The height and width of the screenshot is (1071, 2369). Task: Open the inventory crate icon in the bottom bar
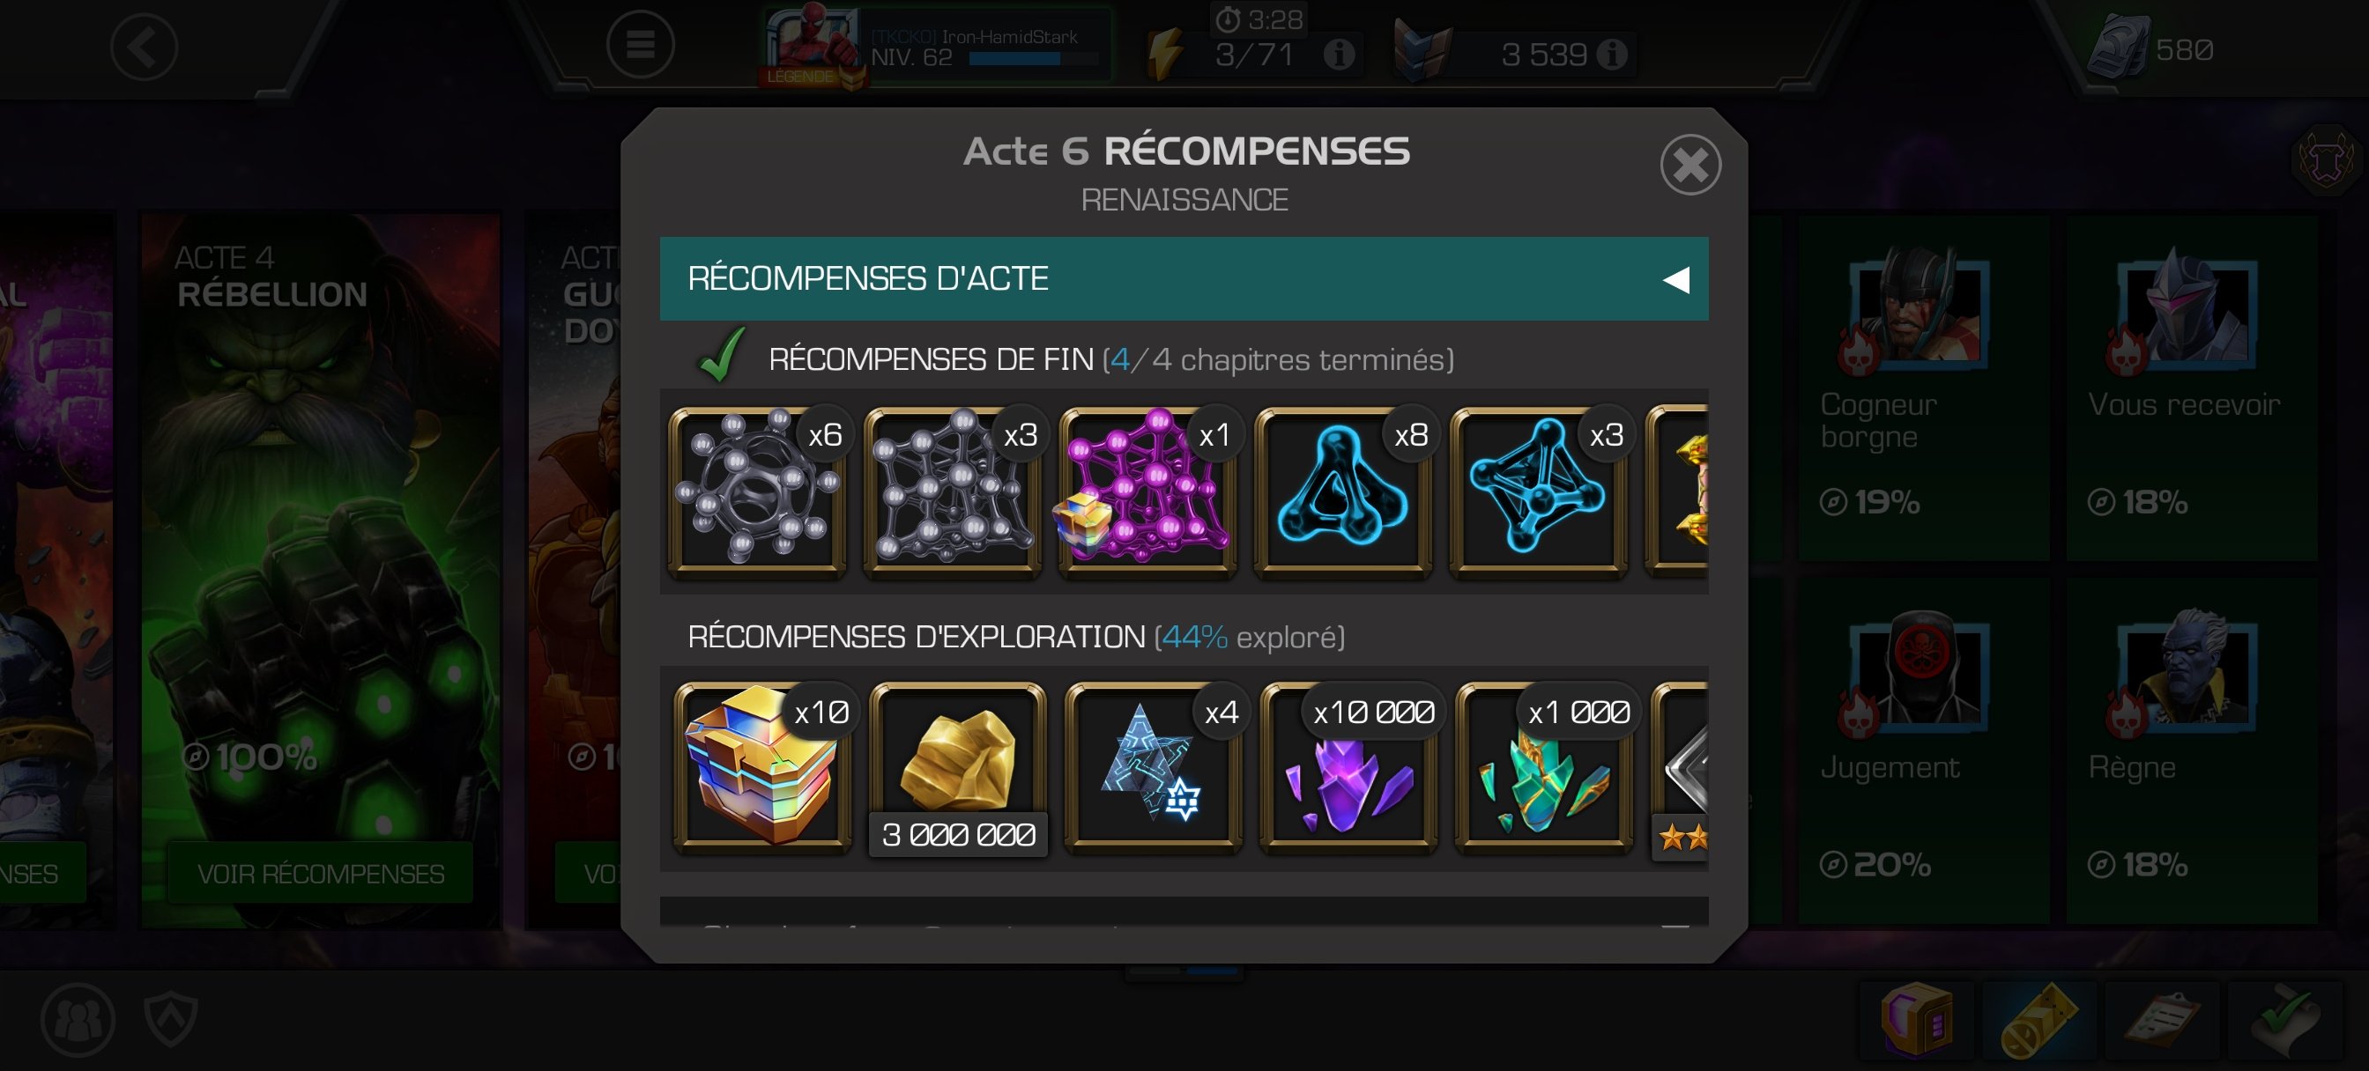pos(1917,1019)
